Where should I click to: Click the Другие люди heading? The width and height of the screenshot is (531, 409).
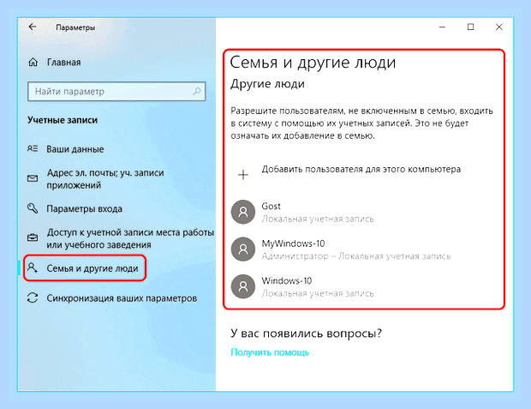pos(267,84)
